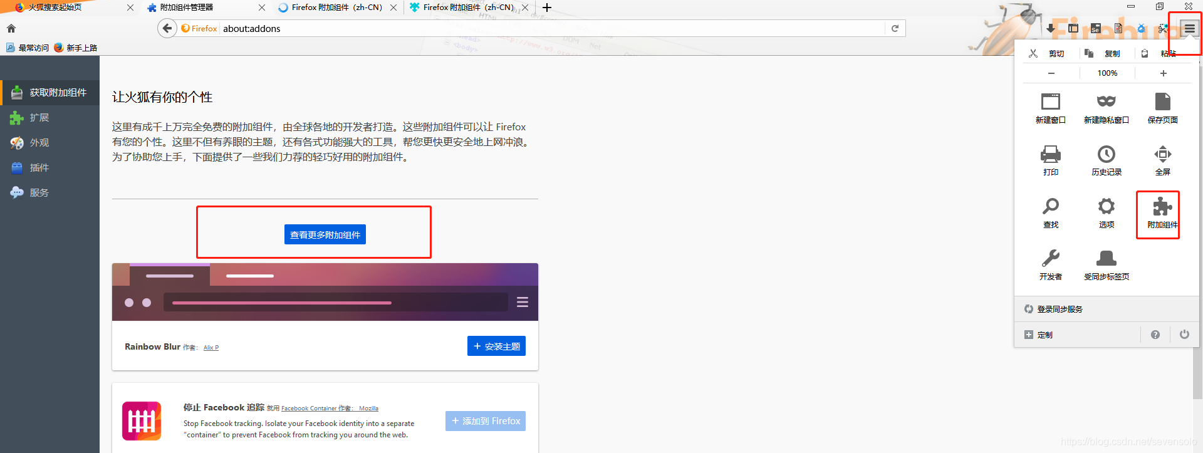Open 新建窗口 (New Window)
Image resolution: width=1203 pixels, height=453 pixels.
[x=1051, y=108]
